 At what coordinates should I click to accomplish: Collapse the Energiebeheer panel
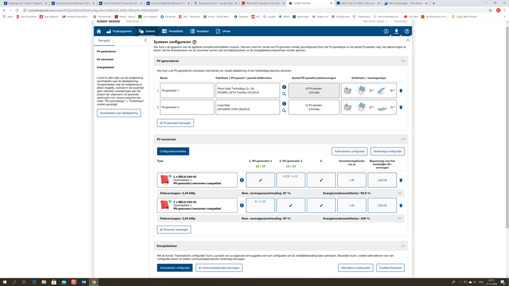coord(403,246)
